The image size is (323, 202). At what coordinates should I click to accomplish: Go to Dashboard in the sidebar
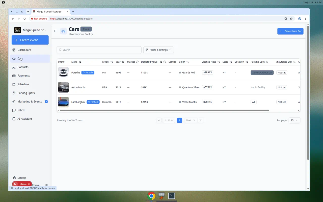(x=30, y=50)
